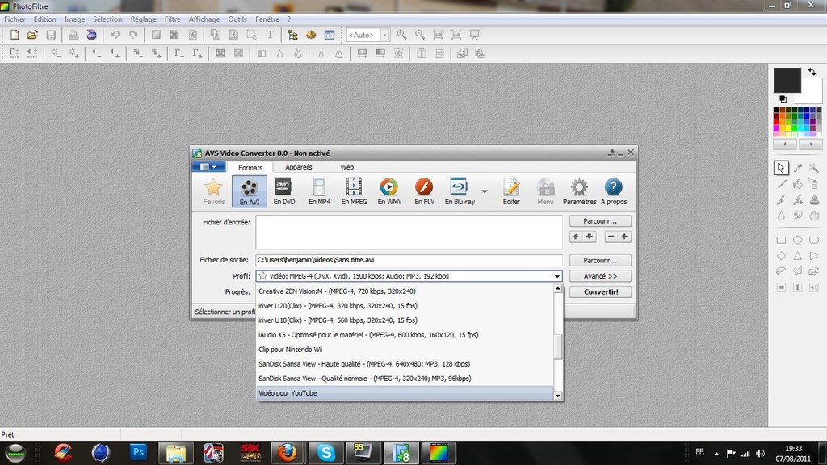Choose the En MP4 conversion format
Viewport: 827px width, 465px height.
(319, 191)
